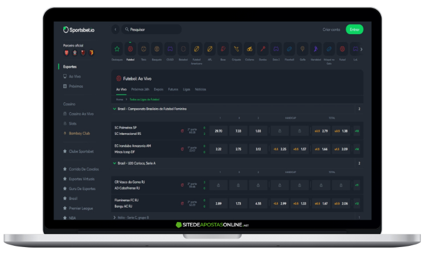Switch to the Notícias tab
Image resolution: width=427 pixels, height=255 pixels.
click(200, 89)
